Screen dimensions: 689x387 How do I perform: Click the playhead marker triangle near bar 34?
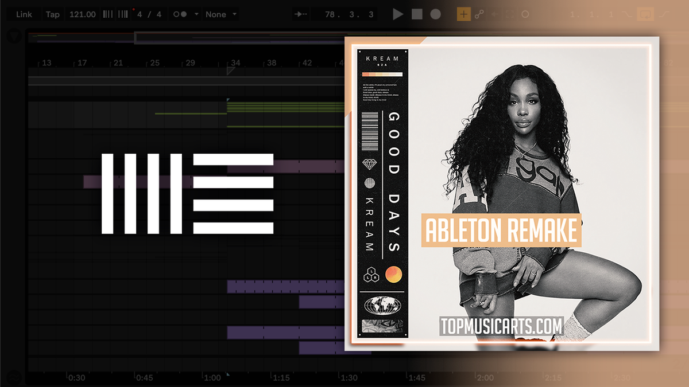click(231, 71)
